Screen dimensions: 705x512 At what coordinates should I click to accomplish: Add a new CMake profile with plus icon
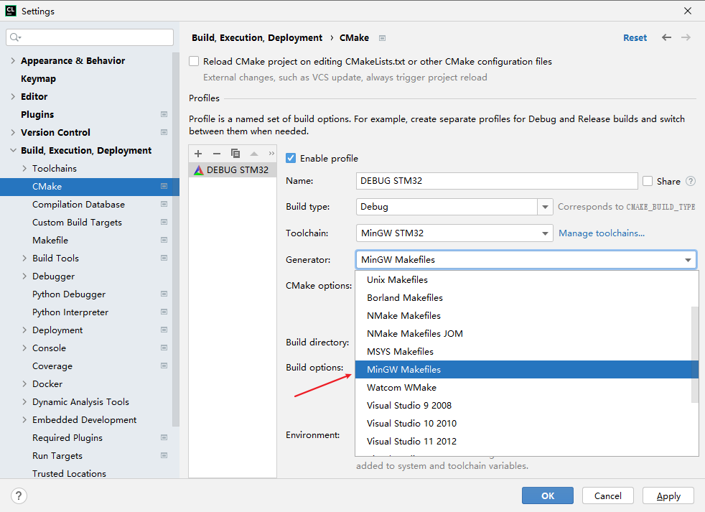coord(198,154)
